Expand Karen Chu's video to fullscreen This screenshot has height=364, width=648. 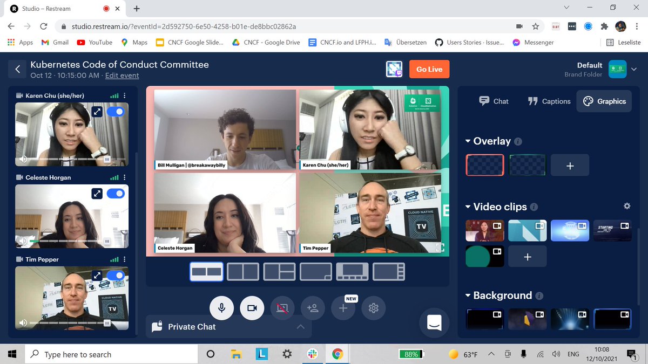pyautogui.click(x=97, y=112)
